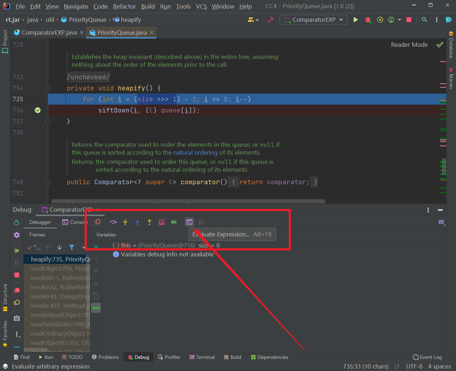Viewport: 456px width, 371px height.
Task: Mute breakpoints in the debug sidebar
Action: (16, 302)
